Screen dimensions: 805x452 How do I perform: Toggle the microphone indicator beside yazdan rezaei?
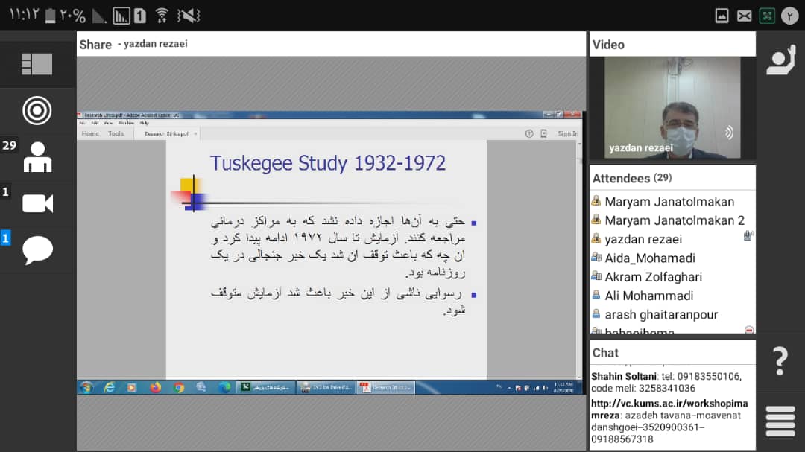[x=748, y=237]
